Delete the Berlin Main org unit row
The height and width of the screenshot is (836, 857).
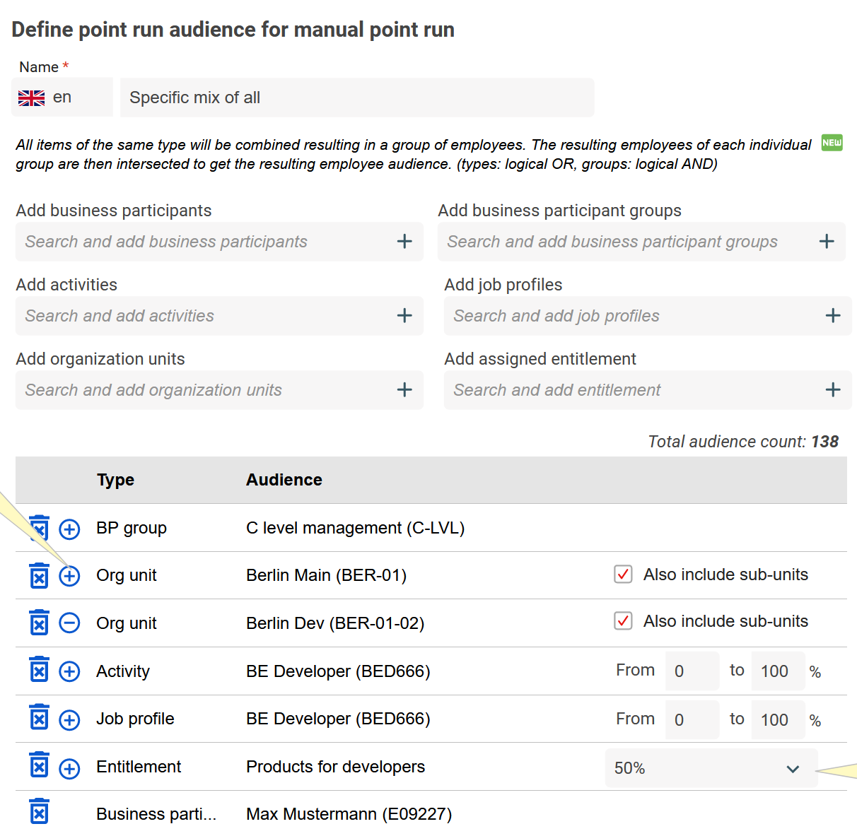coord(40,576)
